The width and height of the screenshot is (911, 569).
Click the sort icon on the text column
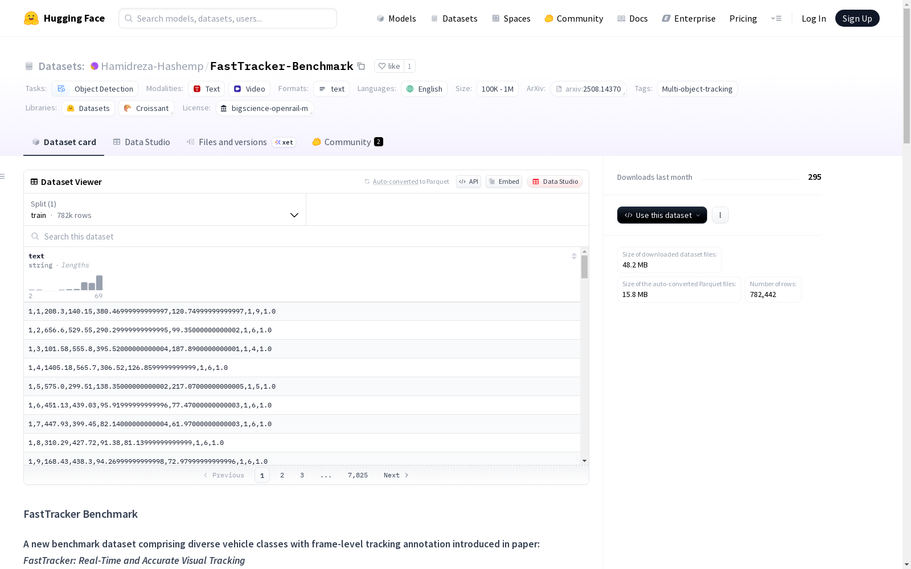(x=574, y=256)
